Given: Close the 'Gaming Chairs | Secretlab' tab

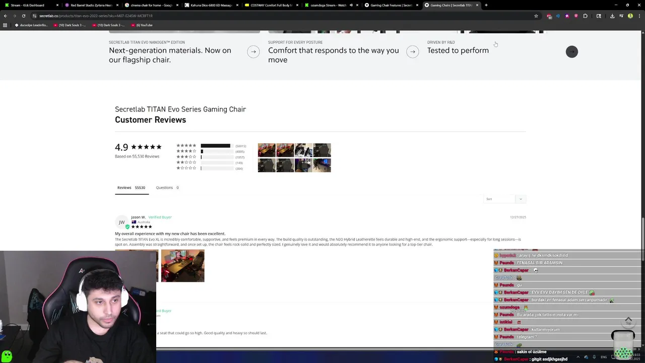Looking at the screenshot, I should coord(477,5).
